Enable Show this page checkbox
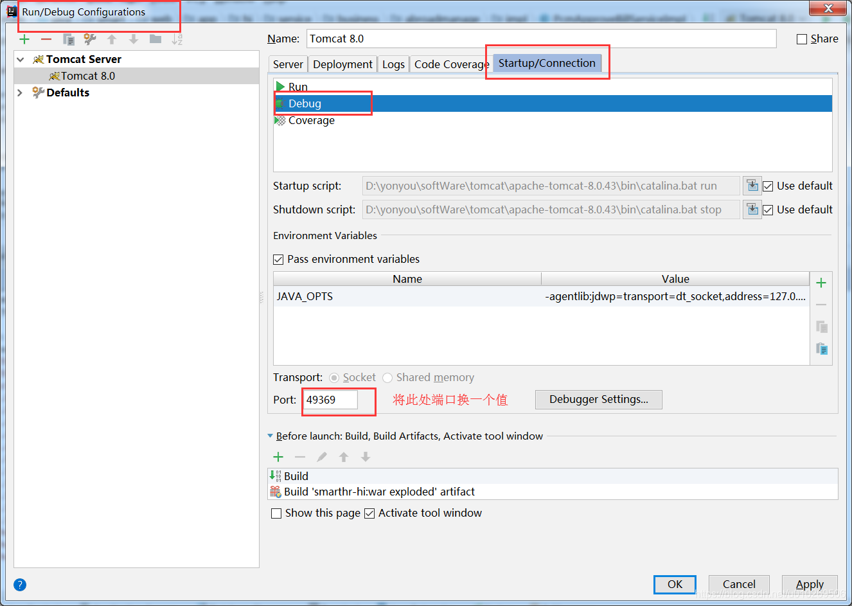The width and height of the screenshot is (852, 606). 276,513
